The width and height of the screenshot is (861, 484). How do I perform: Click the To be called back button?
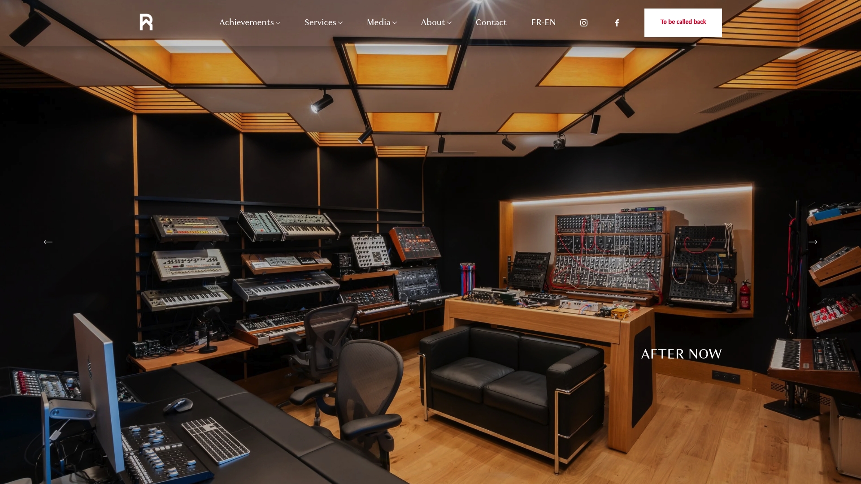pyautogui.click(x=683, y=23)
